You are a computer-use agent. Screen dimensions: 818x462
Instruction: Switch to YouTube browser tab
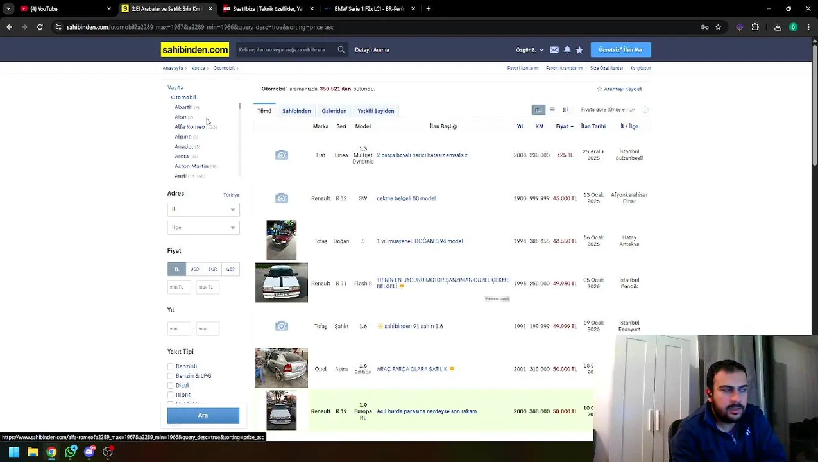coord(64,9)
